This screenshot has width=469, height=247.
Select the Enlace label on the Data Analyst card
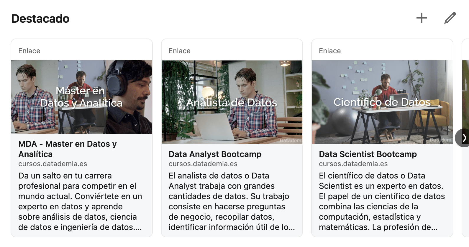coord(179,51)
